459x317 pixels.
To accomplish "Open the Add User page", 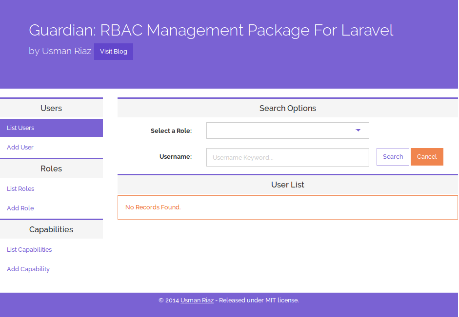I will (20, 147).
